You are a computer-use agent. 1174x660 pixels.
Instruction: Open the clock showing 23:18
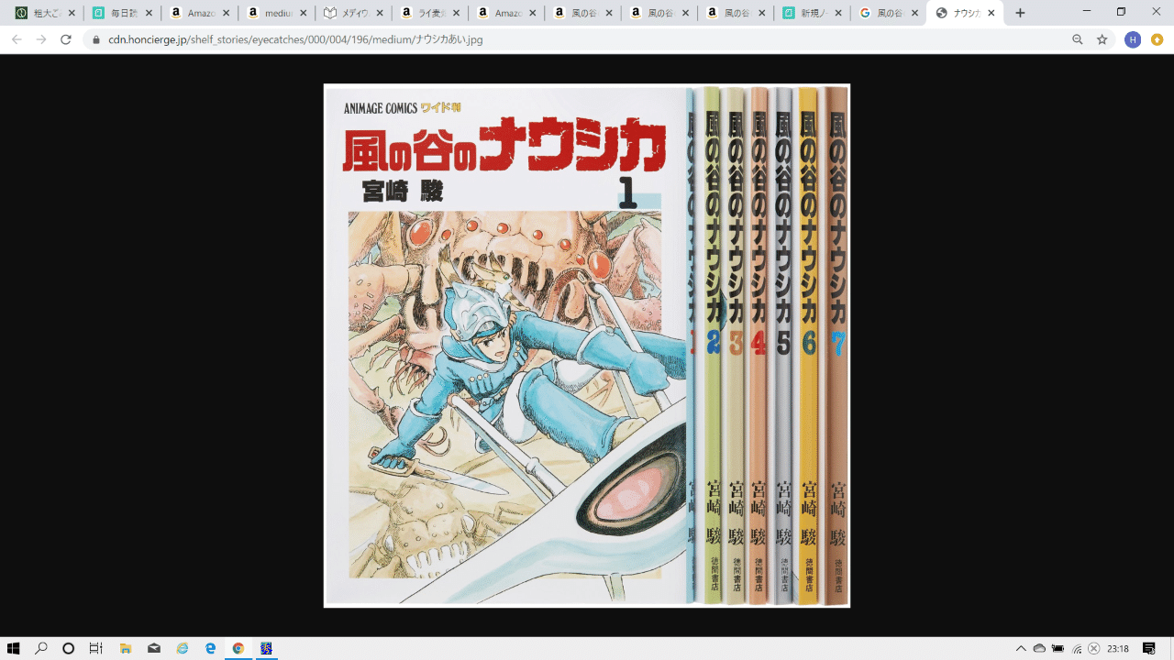click(x=1118, y=648)
